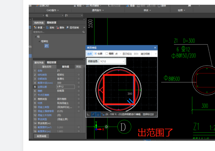Click the 锁定 lock icon
Viewport: 215px width, 151px height.
pos(75,6)
